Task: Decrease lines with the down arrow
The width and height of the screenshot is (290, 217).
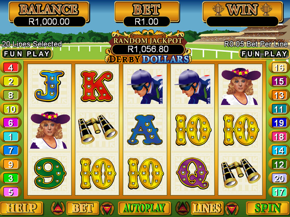Action: tap(232, 209)
